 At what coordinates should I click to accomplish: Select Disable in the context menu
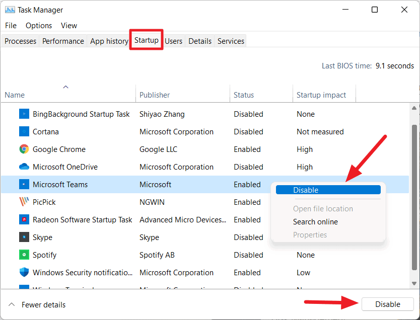(328, 190)
